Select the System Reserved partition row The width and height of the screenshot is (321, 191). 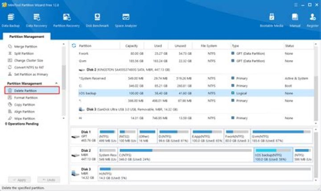pyautogui.click(x=196, y=78)
